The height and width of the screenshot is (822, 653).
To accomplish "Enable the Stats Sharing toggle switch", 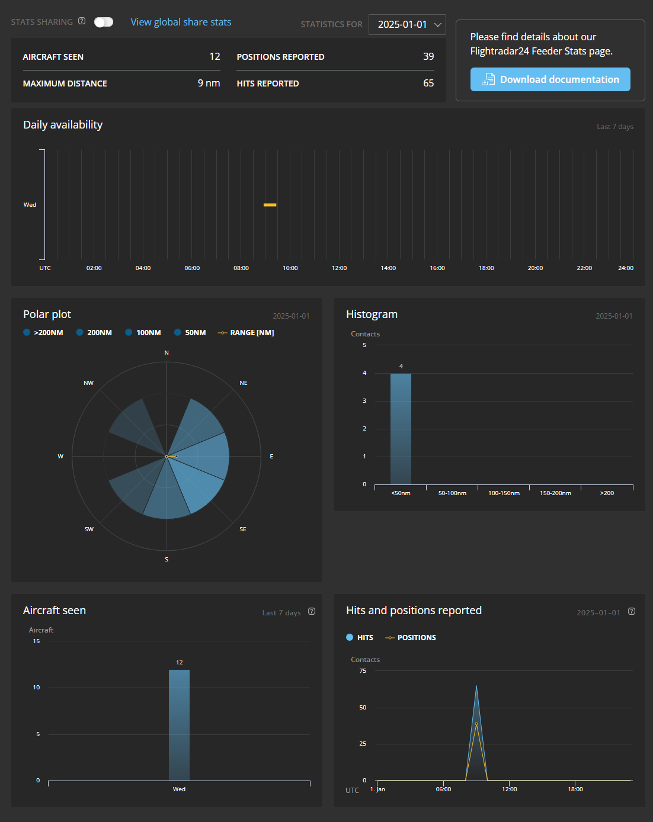I will (x=104, y=22).
